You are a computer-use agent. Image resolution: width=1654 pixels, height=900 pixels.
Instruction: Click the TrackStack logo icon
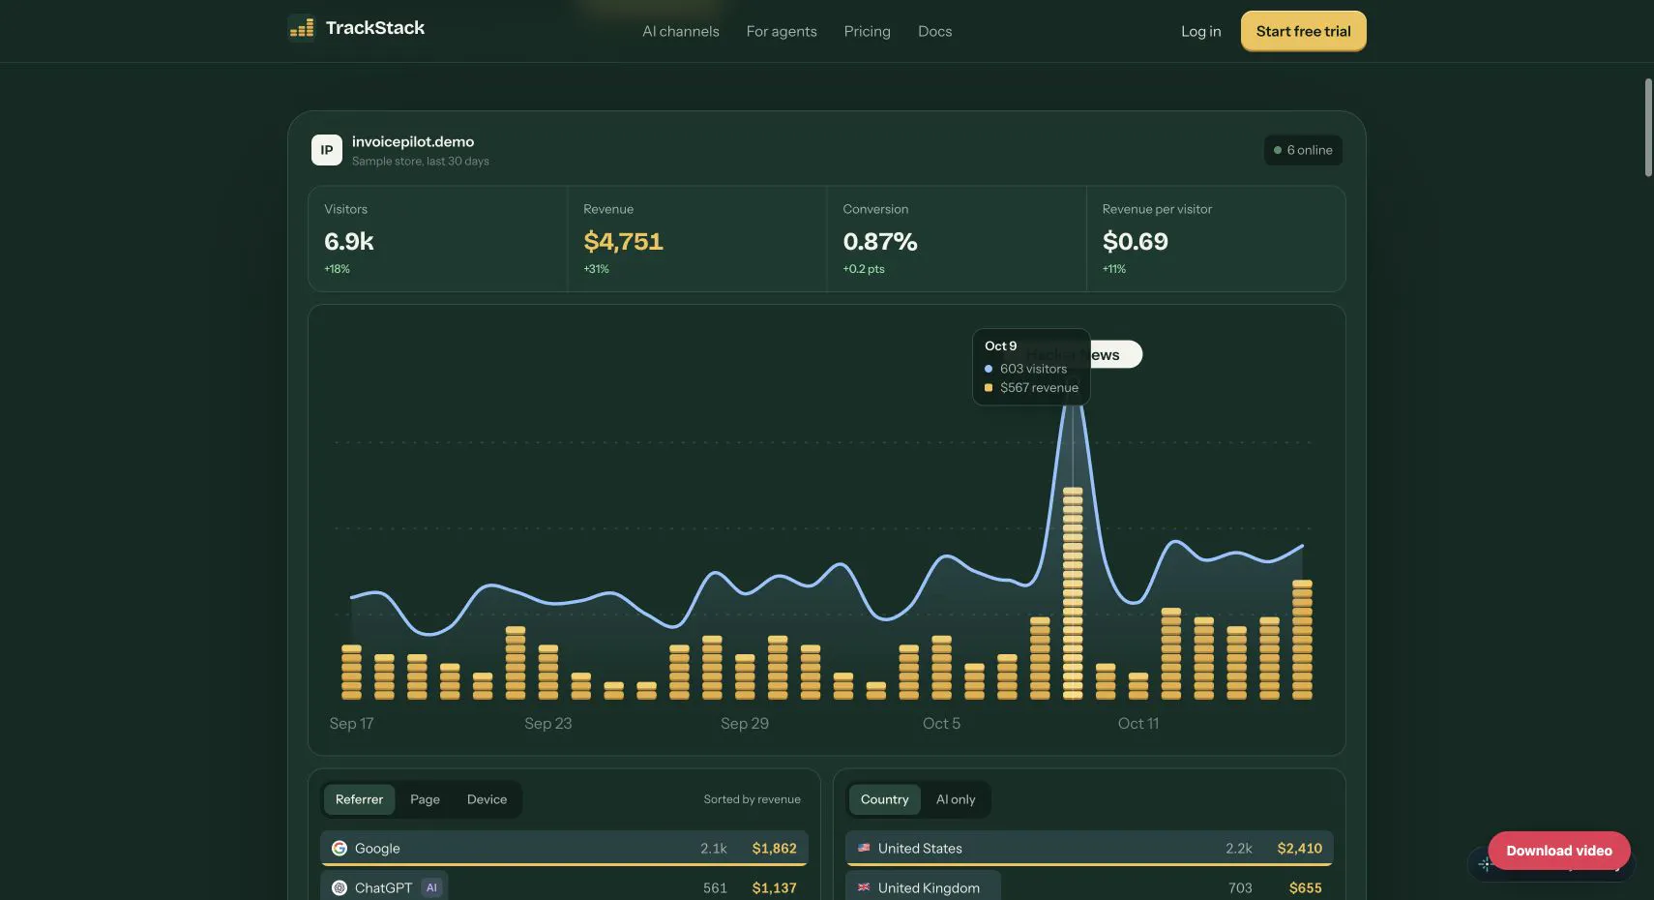pyautogui.click(x=302, y=28)
